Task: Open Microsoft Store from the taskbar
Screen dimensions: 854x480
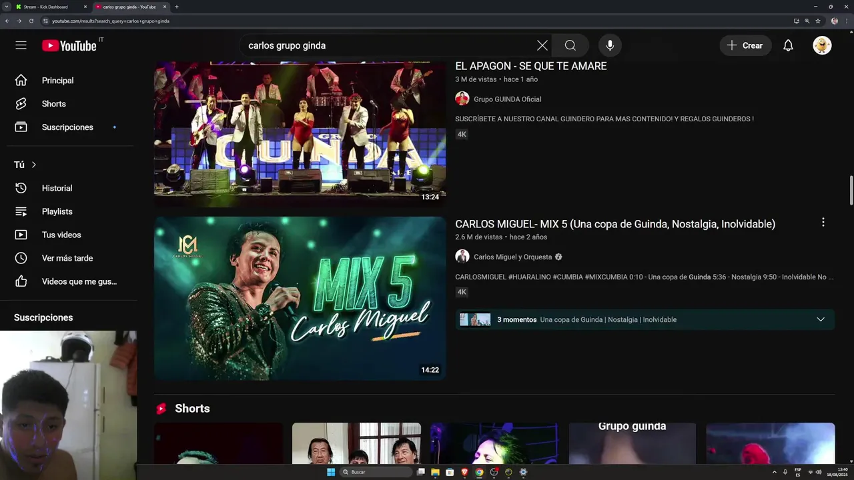Action: (450, 472)
